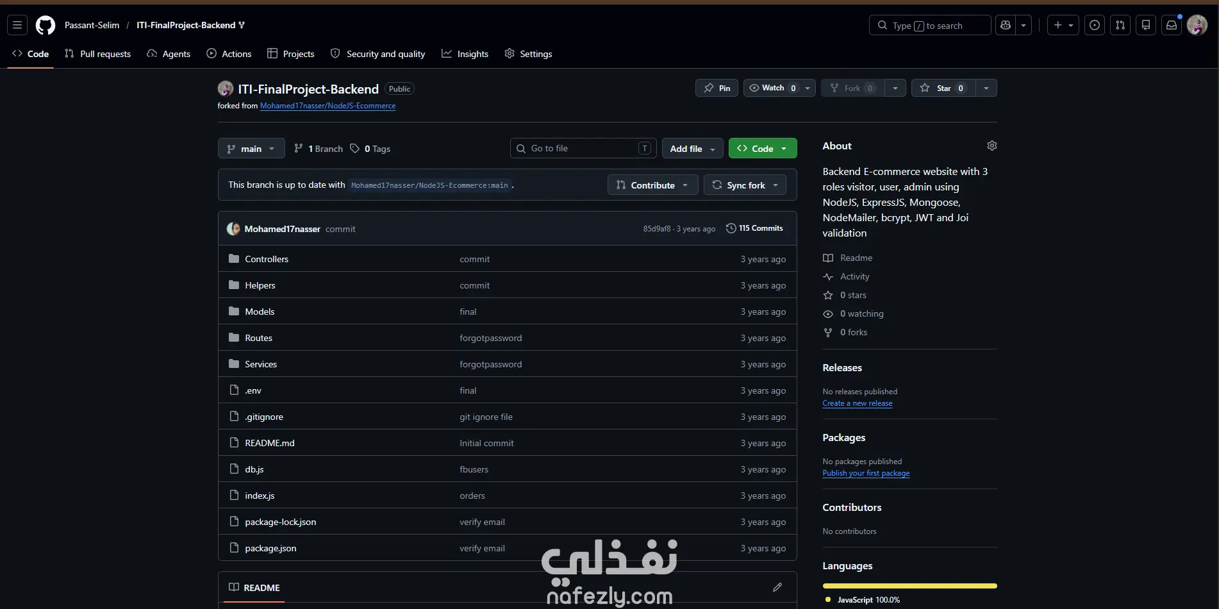View the 1 Branch list
Screen dimensions: 1219x609
click(319, 149)
